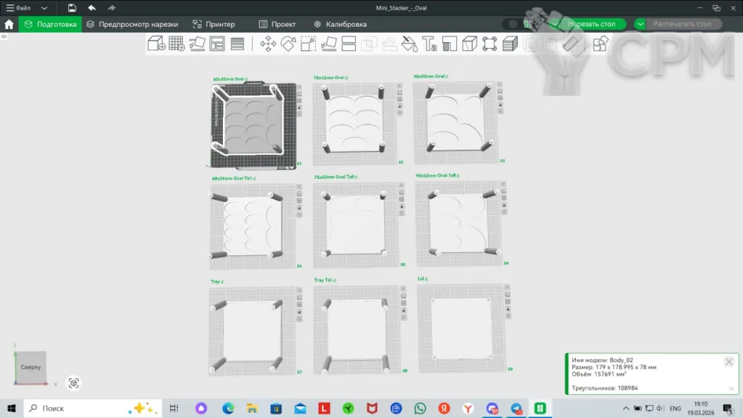Show hidden system tray icons
743x418 pixels.
click(626, 408)
